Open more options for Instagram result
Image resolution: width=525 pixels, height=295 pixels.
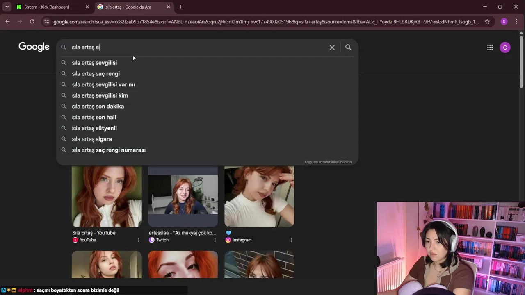(291, 240)
